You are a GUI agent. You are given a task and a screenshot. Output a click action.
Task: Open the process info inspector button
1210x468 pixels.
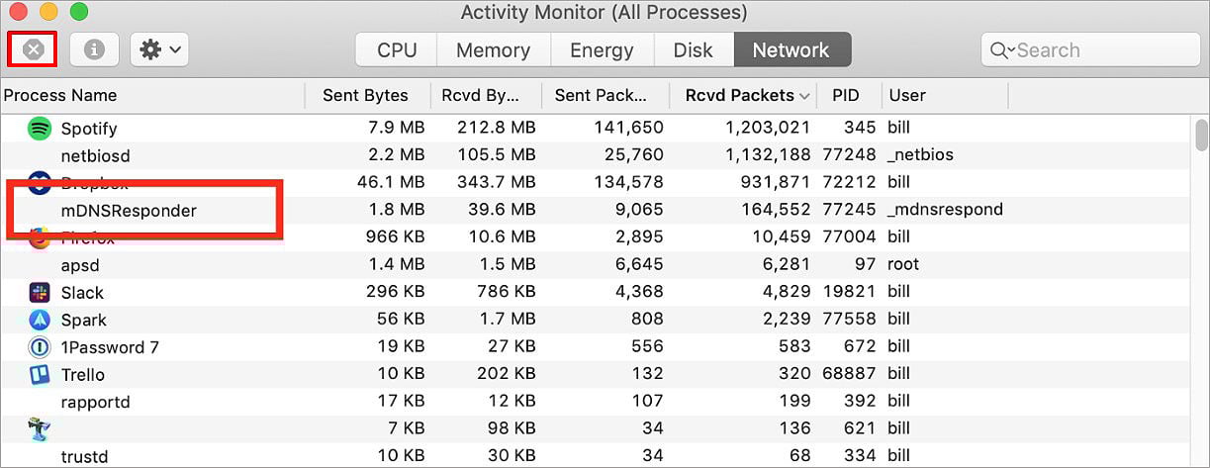click(x=94, y=49)
